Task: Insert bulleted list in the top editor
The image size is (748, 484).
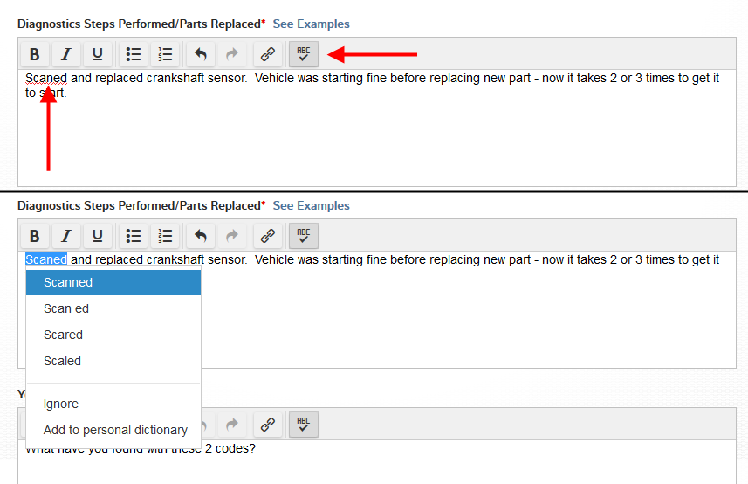Action: 134,54
